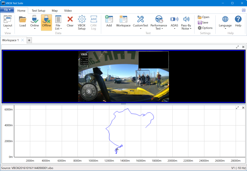Open the Layout view options

8,22
